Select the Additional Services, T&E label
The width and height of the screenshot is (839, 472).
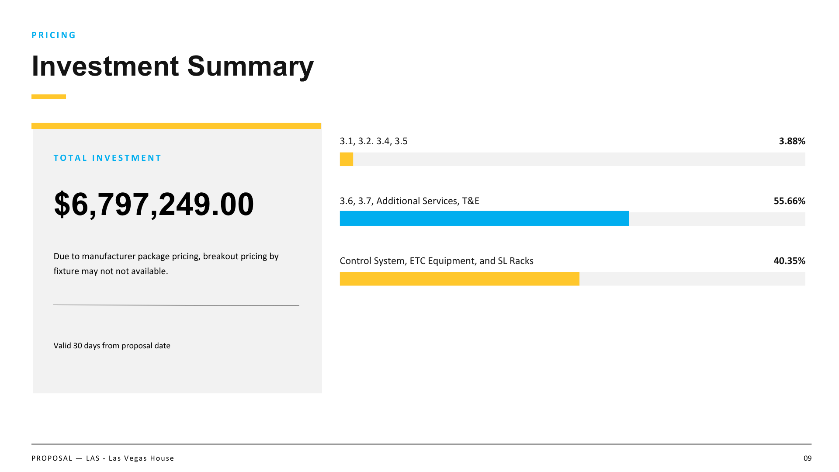coord(409,201)
